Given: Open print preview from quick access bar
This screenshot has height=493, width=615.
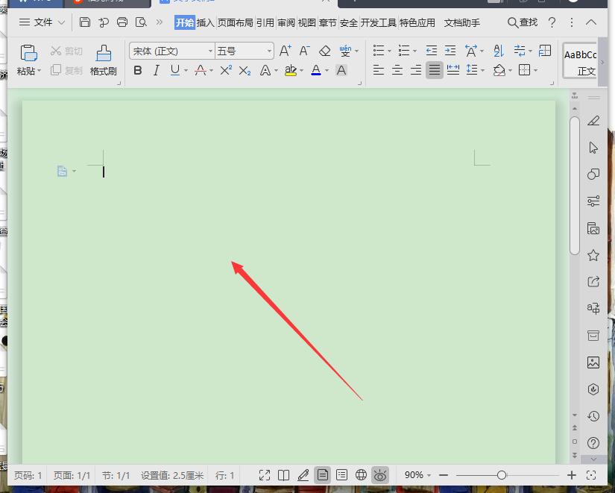Looking at the screenshot, I should (141, 22).
